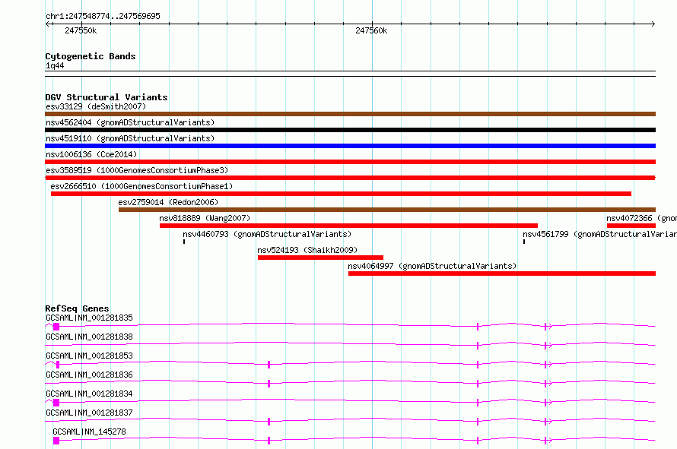Select the black nsv4562404 variant bar
The width and height of the screenshot is (677, 449).
[350, 130]
